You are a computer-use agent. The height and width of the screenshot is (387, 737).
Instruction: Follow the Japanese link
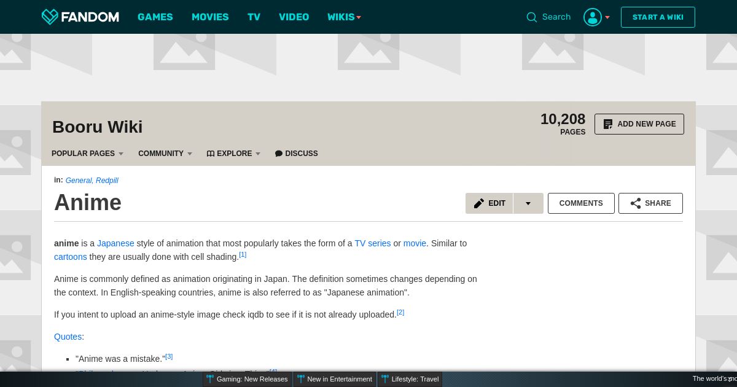tap(115, 243)
